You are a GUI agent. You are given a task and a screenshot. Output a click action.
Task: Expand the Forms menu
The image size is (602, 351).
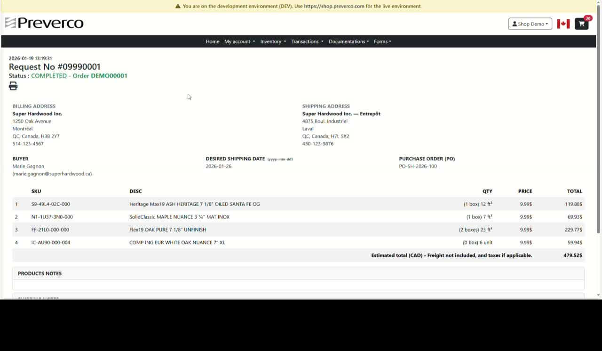(x=382, y=41)
